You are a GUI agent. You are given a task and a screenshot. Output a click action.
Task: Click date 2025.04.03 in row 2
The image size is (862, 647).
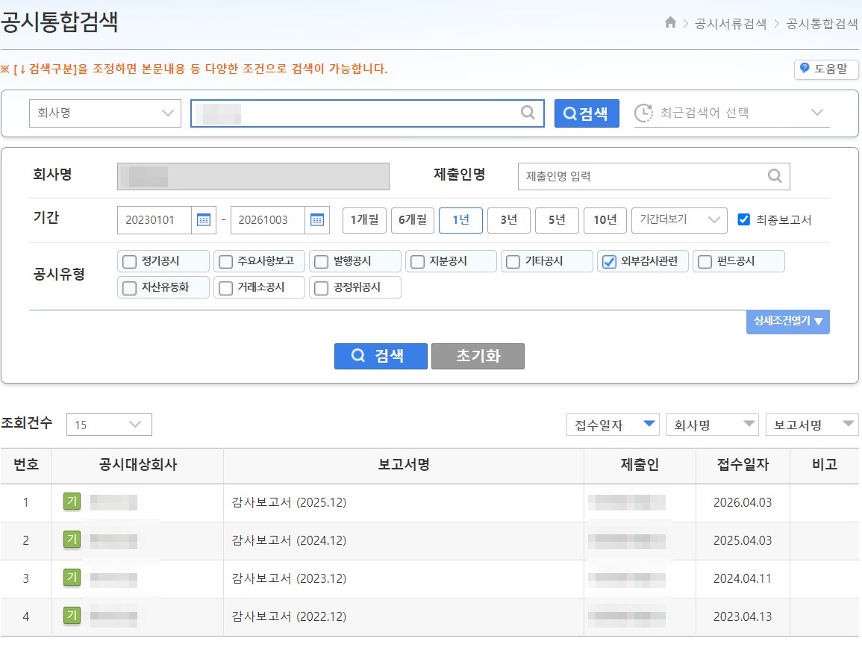tap(743, 540)
